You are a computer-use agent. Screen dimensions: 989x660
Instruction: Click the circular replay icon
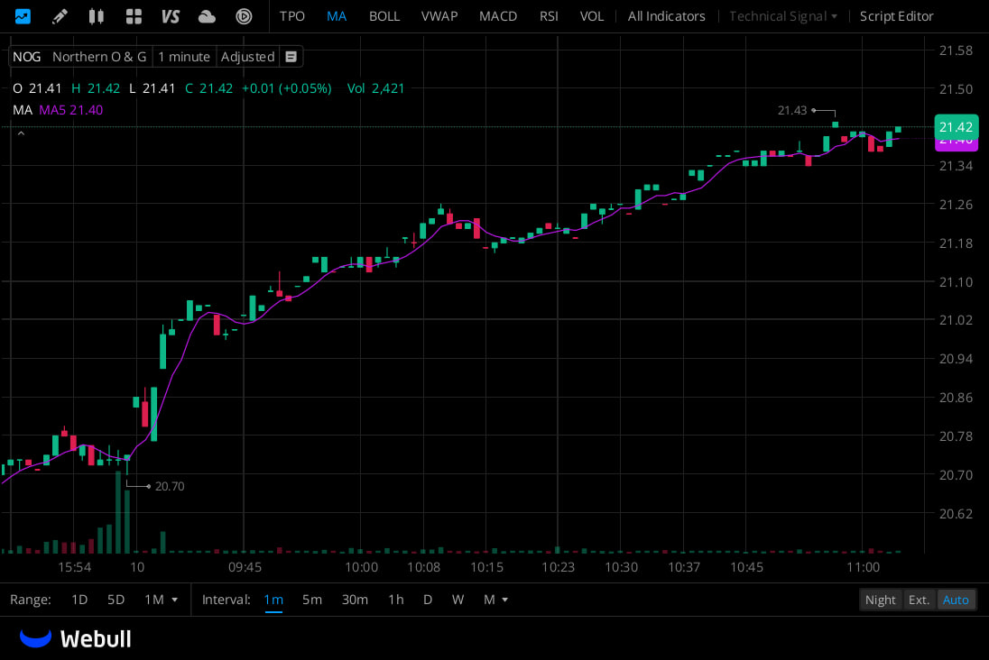(245, 16)
